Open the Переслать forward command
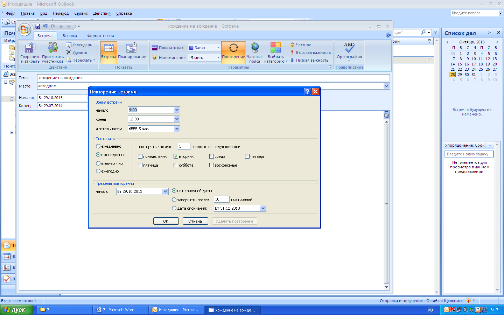This screenshot has width=504, height=315. pos(80,60)
